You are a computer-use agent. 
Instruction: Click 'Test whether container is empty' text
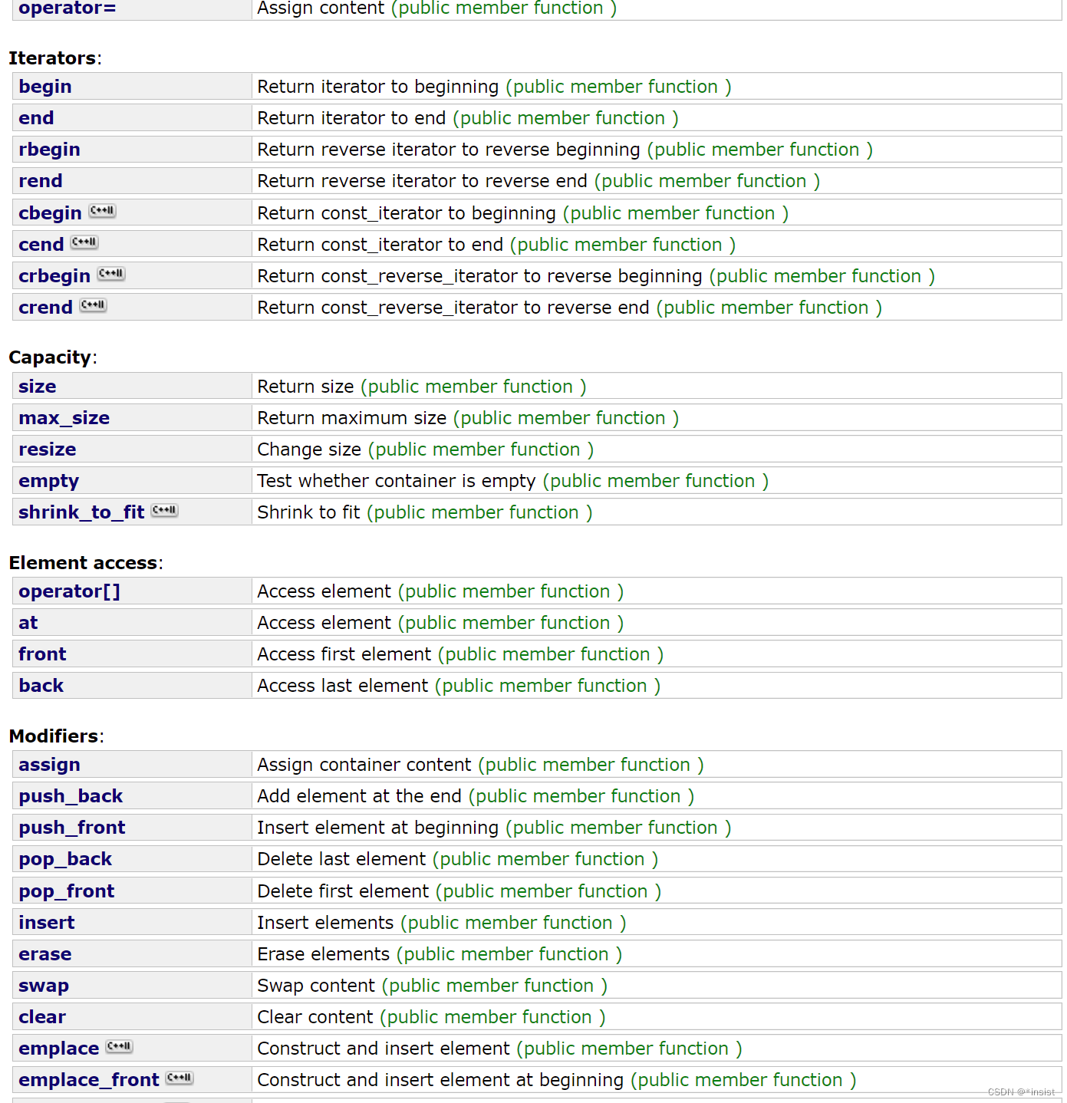tap(397, 481)
